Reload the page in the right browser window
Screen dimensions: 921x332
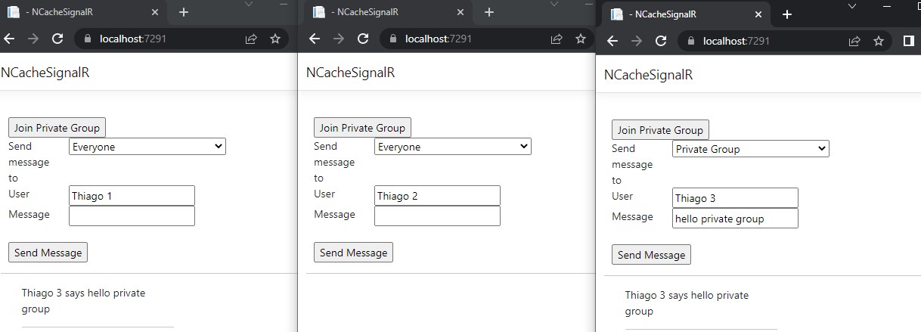click(x=661, y=41)
